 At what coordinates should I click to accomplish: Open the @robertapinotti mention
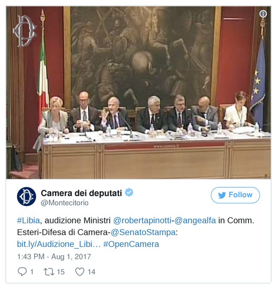tap(142, 220)
